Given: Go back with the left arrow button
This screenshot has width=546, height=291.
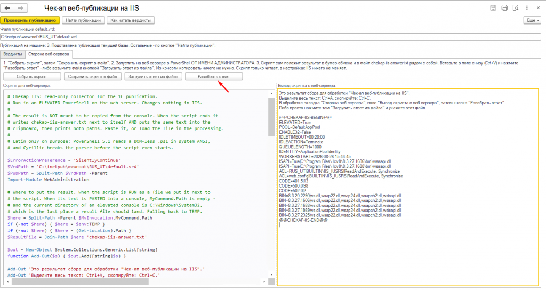Looking at the screenshot, I should pyautogui.click(x=7, y=8).
